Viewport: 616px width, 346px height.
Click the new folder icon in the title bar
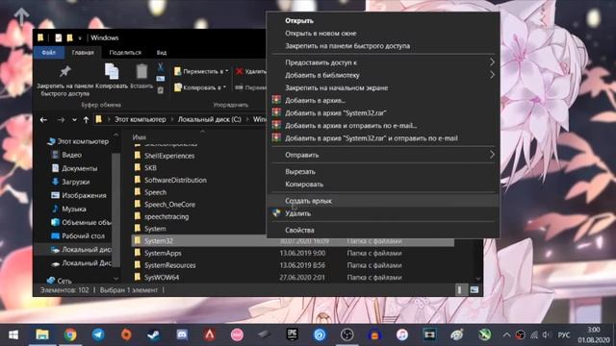69,37
